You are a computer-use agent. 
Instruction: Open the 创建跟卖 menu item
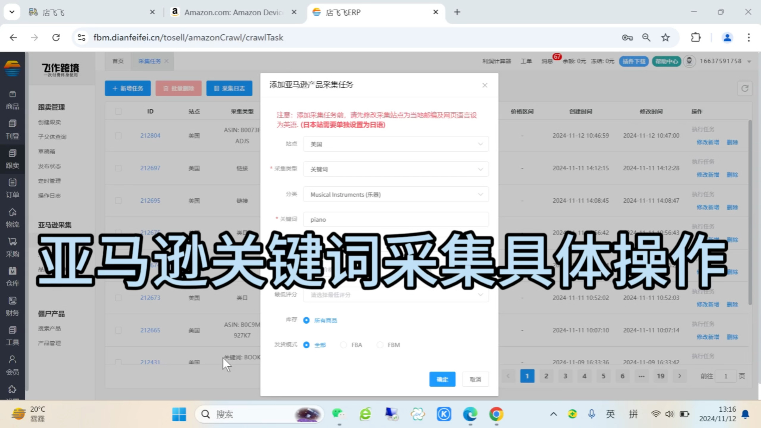[50, 122]
